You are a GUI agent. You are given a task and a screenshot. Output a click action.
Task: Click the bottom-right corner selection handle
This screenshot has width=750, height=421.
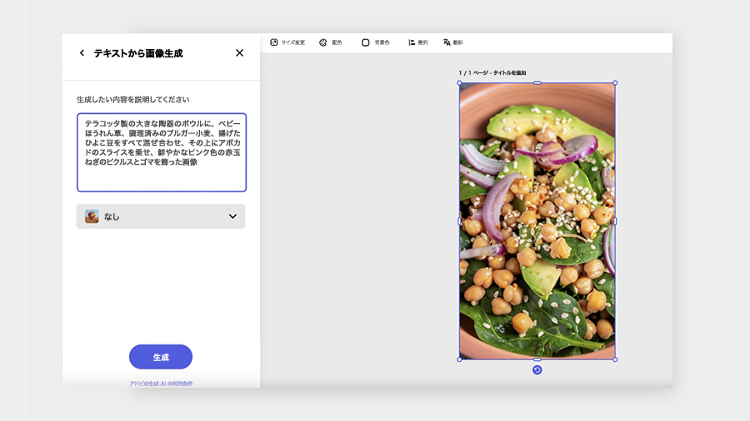pyautogui.click(x=615, y=359)
